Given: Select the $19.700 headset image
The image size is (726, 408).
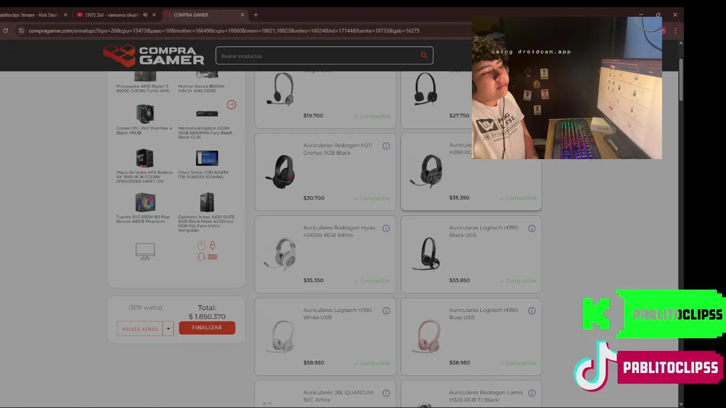Looking at the screenshot, I should point(280,90).
